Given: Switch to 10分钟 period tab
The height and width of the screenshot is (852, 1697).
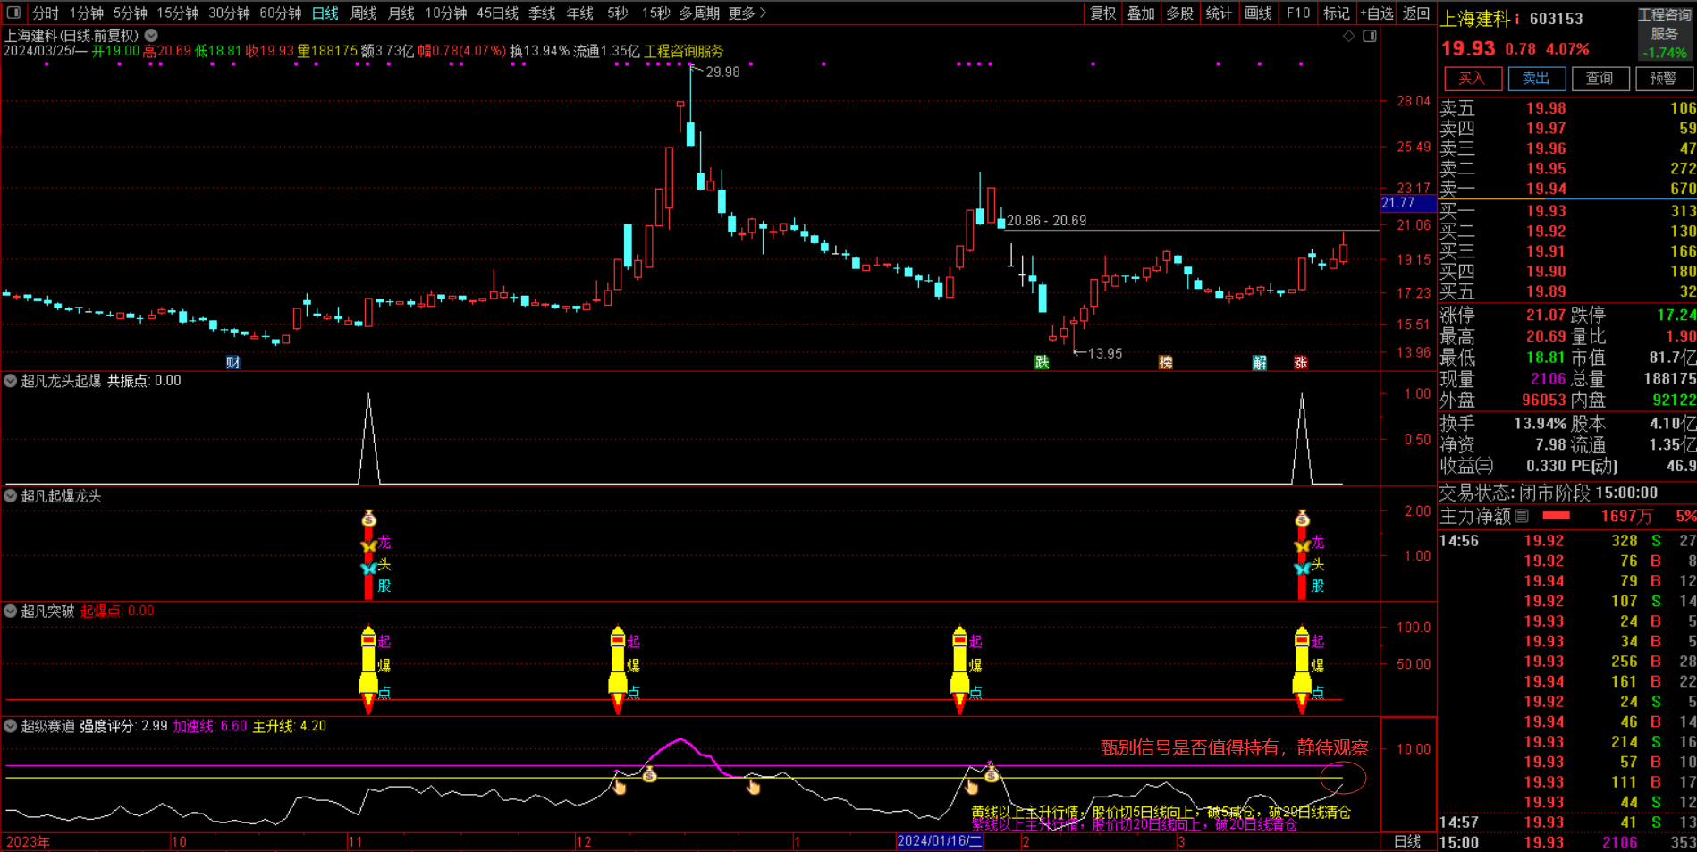Looking at the screenshot, I should point(446,13).
